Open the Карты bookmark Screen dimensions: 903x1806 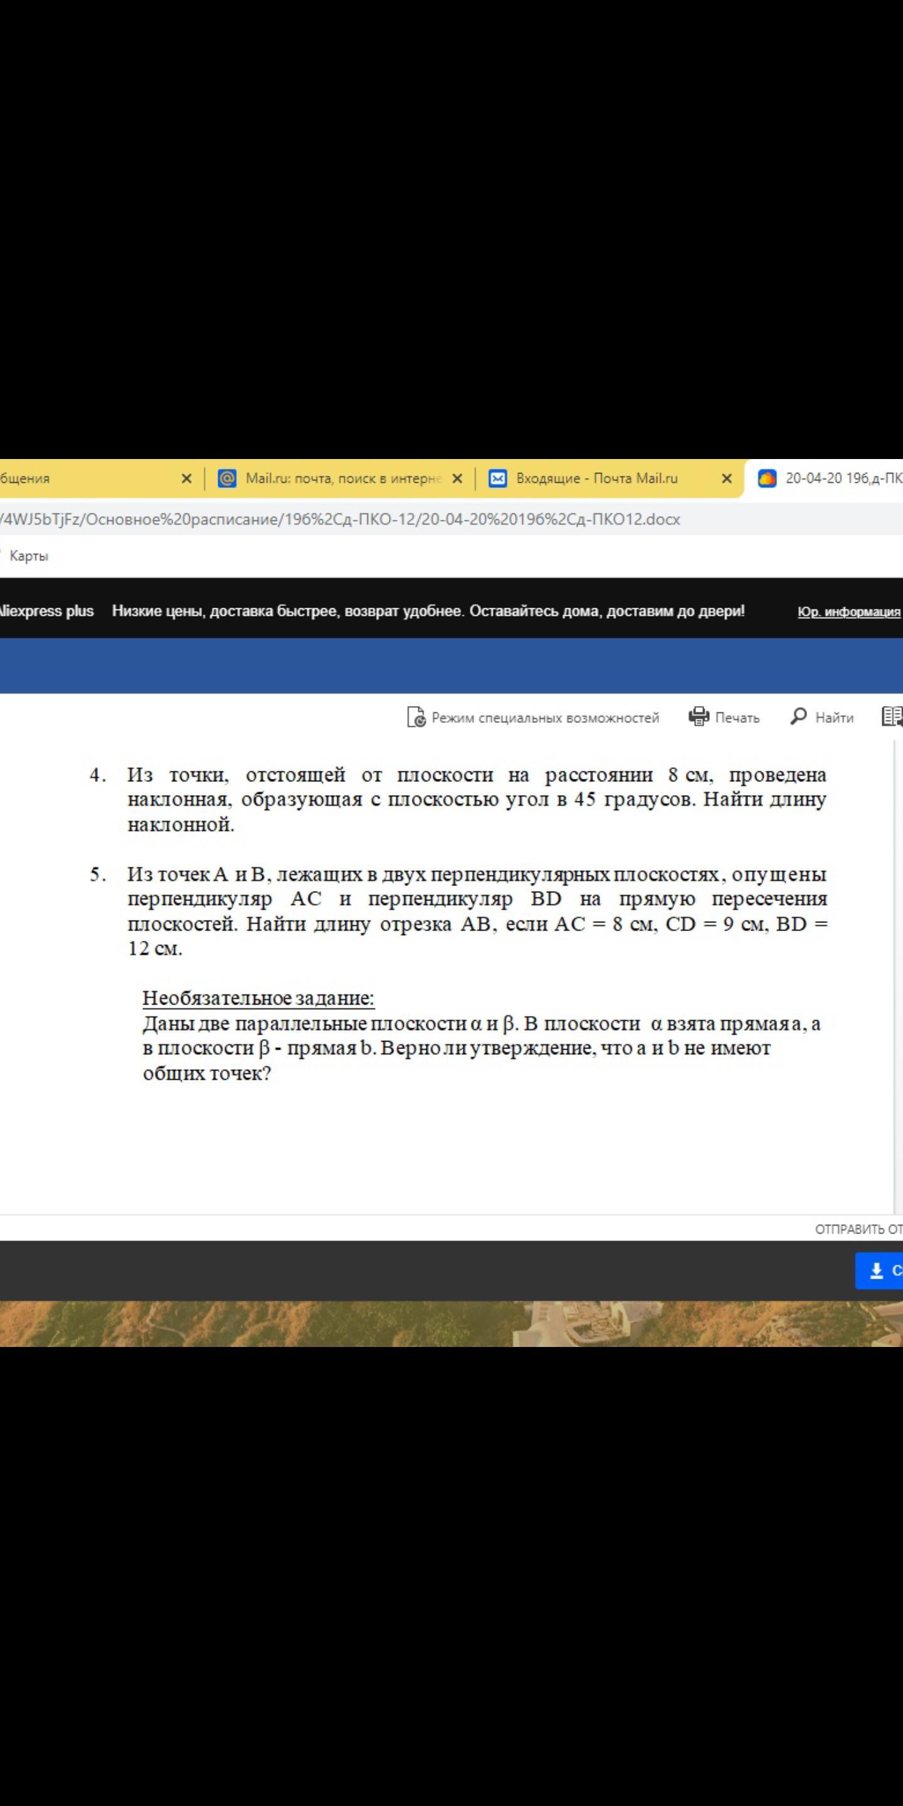pos(29,556)
